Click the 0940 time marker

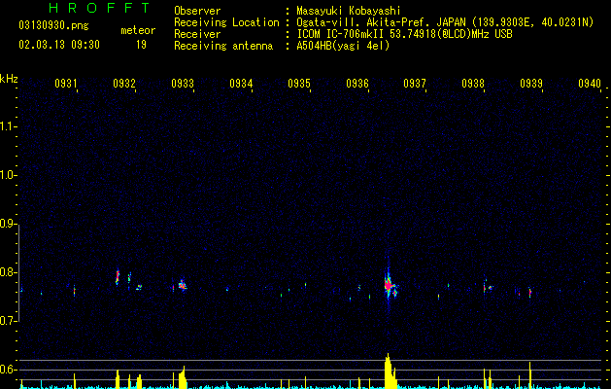[590, 83]
